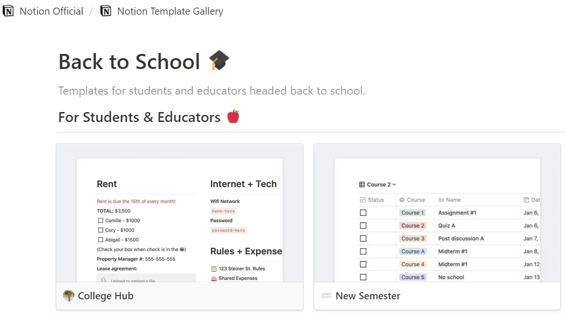Click the table view icon beside Course 2
The image size is (565, 313).
(362, 184)
